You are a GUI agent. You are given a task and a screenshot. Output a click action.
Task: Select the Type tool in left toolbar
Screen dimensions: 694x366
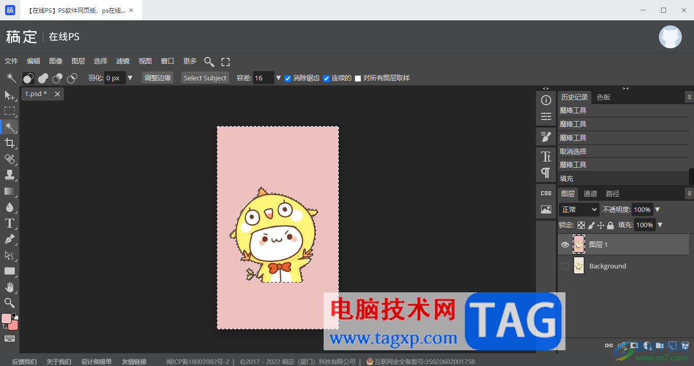point(9,223)
